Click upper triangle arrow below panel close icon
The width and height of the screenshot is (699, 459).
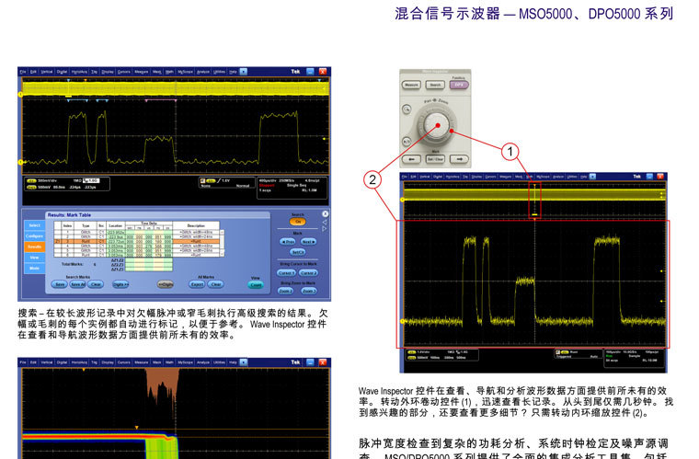point(325,222)
